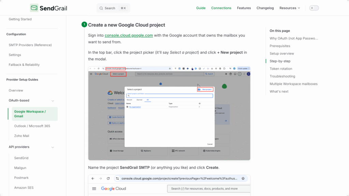349x196 pixels.
Task: Focus the Search field in header
Action: coord(113,8)
